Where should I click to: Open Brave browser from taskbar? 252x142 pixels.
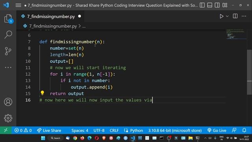[104, 138]
